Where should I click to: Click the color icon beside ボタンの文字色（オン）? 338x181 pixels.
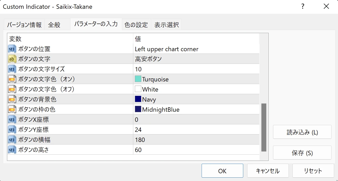coord(12,79)
